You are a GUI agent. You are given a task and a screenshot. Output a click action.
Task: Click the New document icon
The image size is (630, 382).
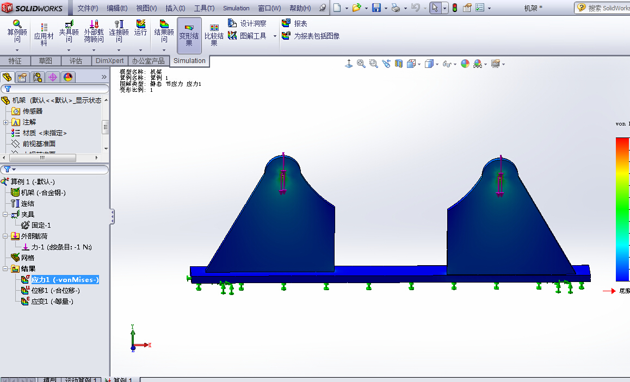(x=337, y=8)
